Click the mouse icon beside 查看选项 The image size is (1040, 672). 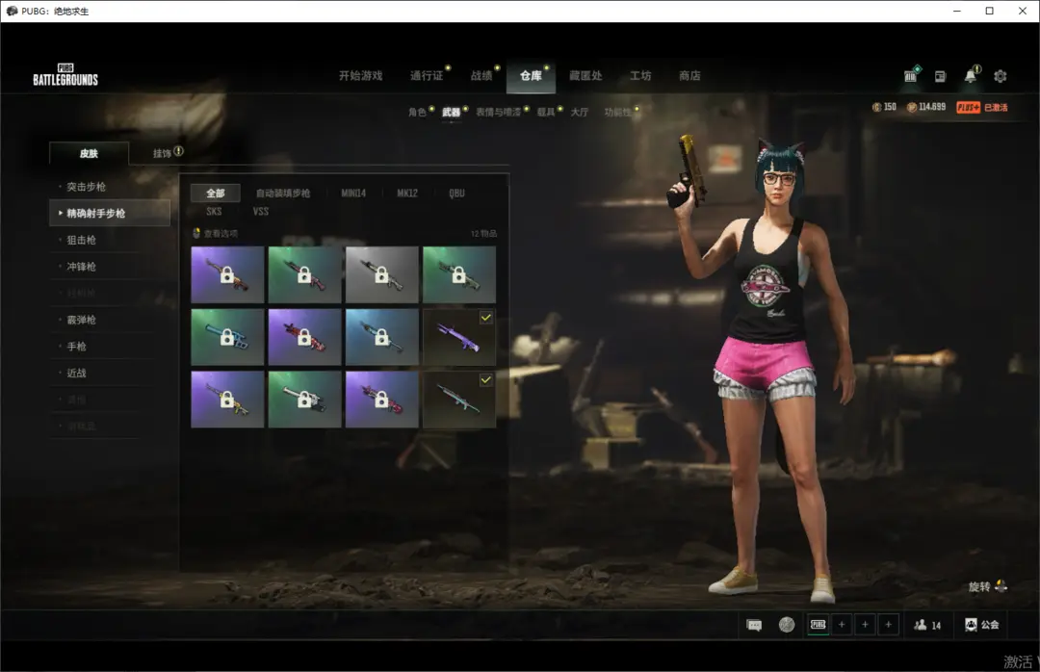tap(196, 233)
